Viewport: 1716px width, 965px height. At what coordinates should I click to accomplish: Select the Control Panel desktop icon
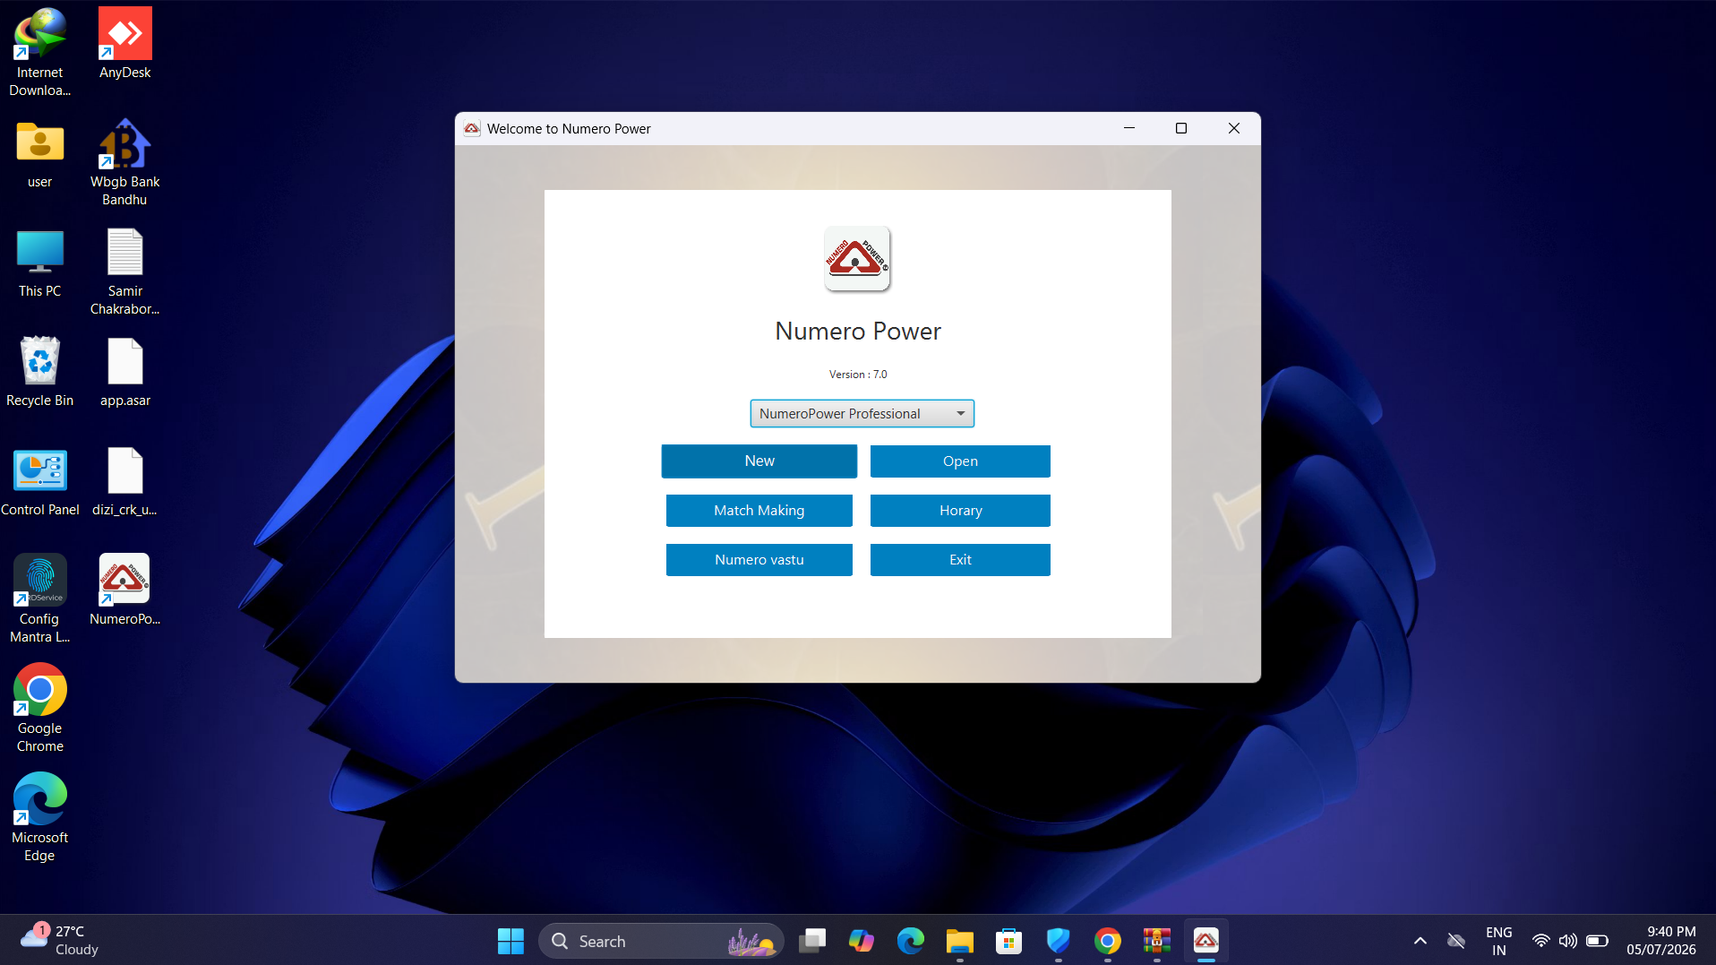tap(39, 482)
